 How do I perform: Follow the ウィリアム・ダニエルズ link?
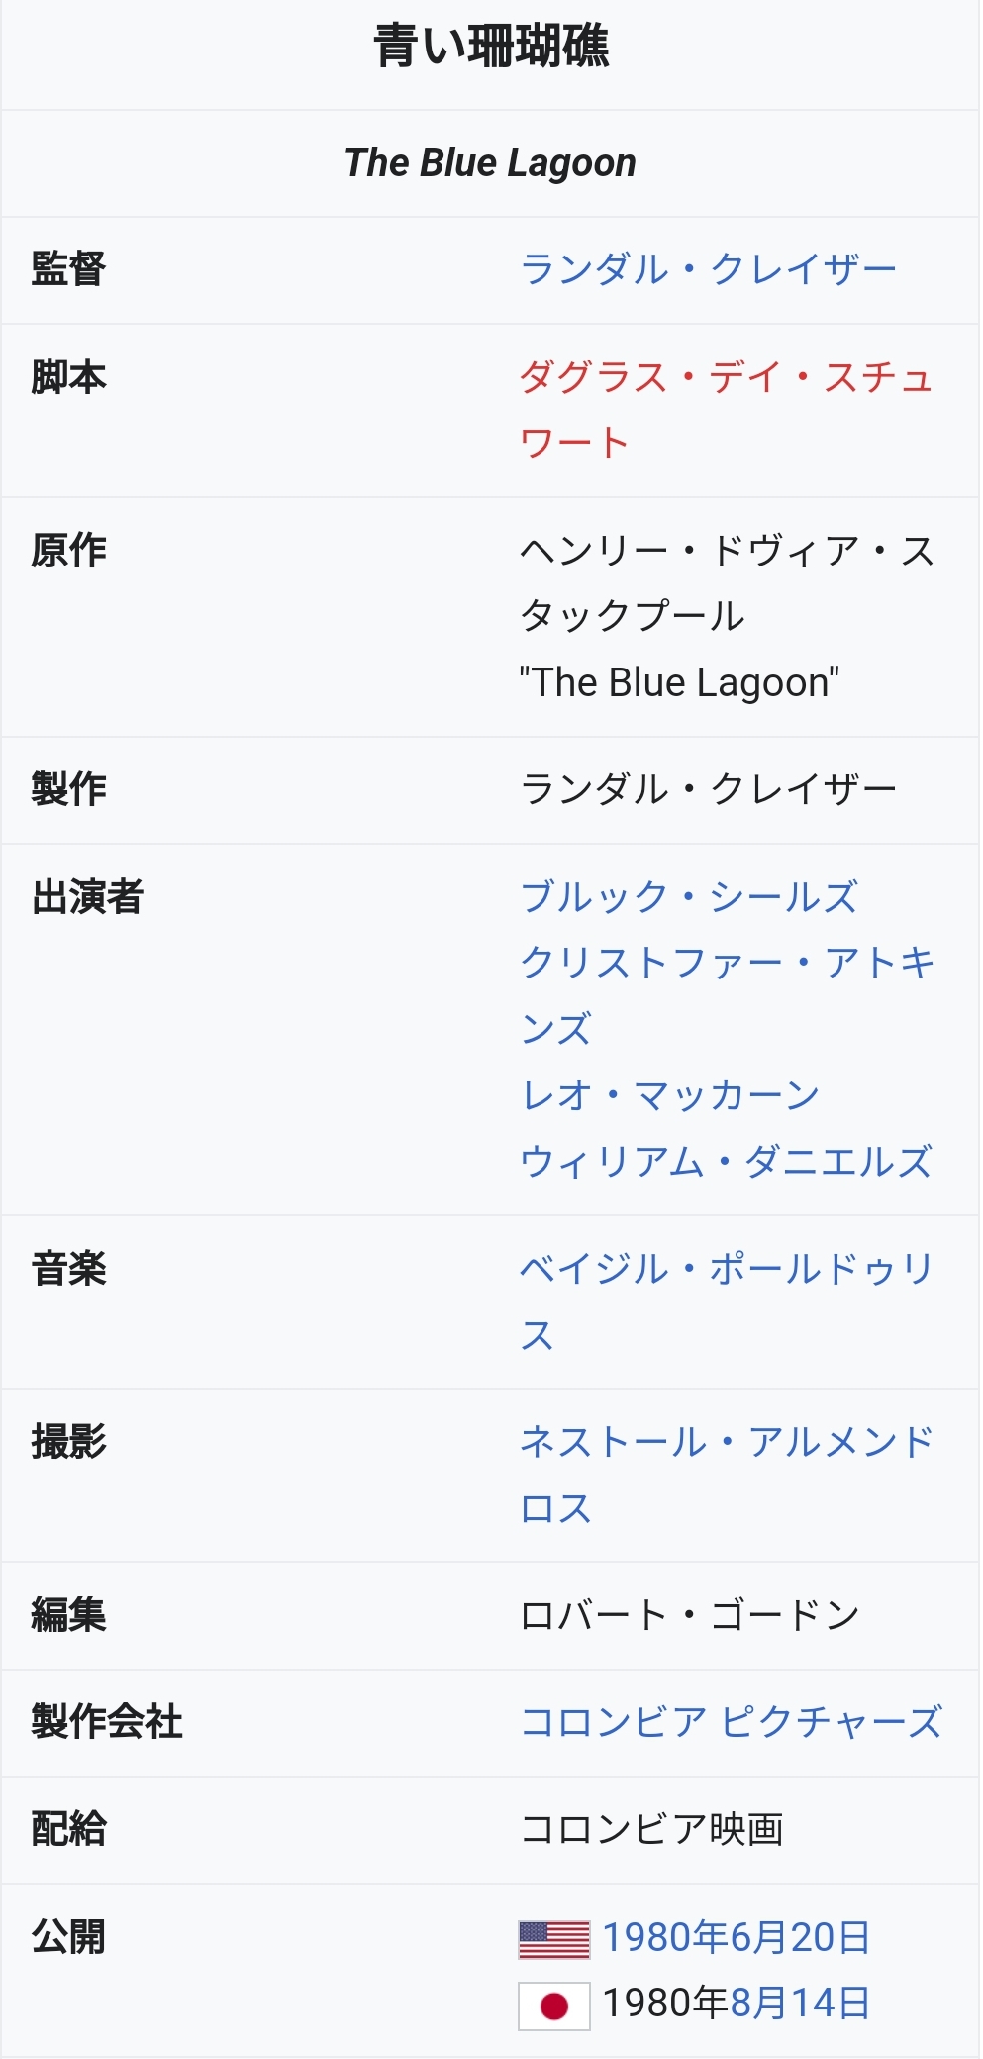pyautogui.click(x=726, y=1161)
